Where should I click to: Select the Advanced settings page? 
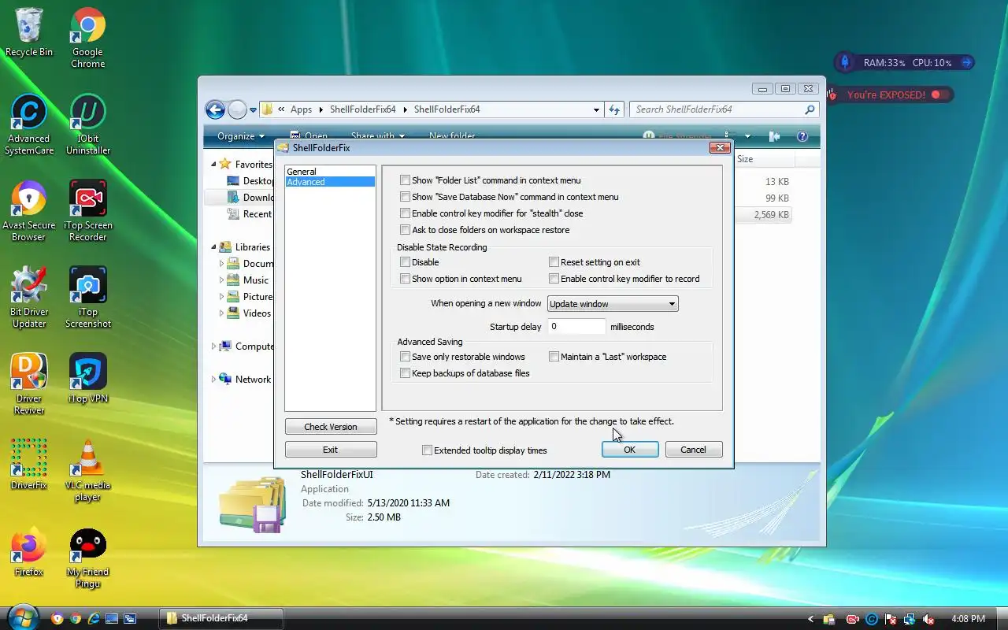(330, 182)
